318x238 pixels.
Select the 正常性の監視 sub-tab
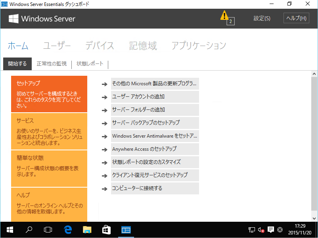point(52,64)
